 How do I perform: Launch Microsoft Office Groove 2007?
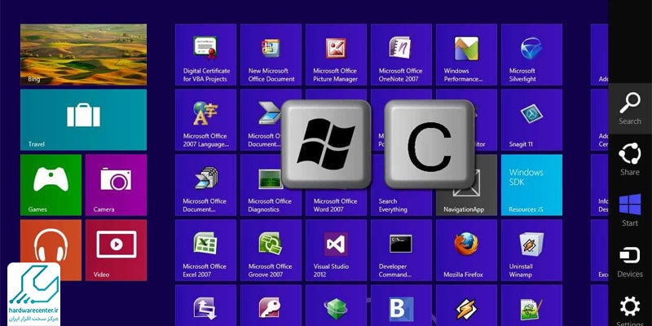pos(271,250)
